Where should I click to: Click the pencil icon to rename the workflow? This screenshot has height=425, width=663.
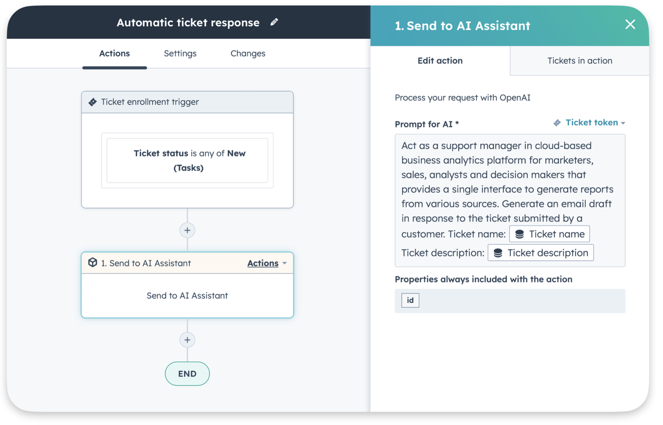pos(274,22)
